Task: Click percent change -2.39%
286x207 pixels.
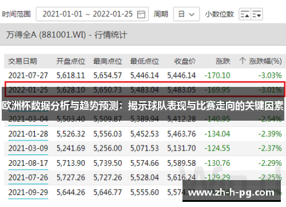Action: 270,134
